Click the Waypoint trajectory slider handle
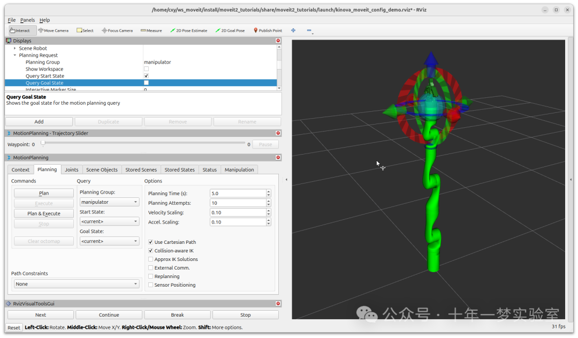 point(43,143)
